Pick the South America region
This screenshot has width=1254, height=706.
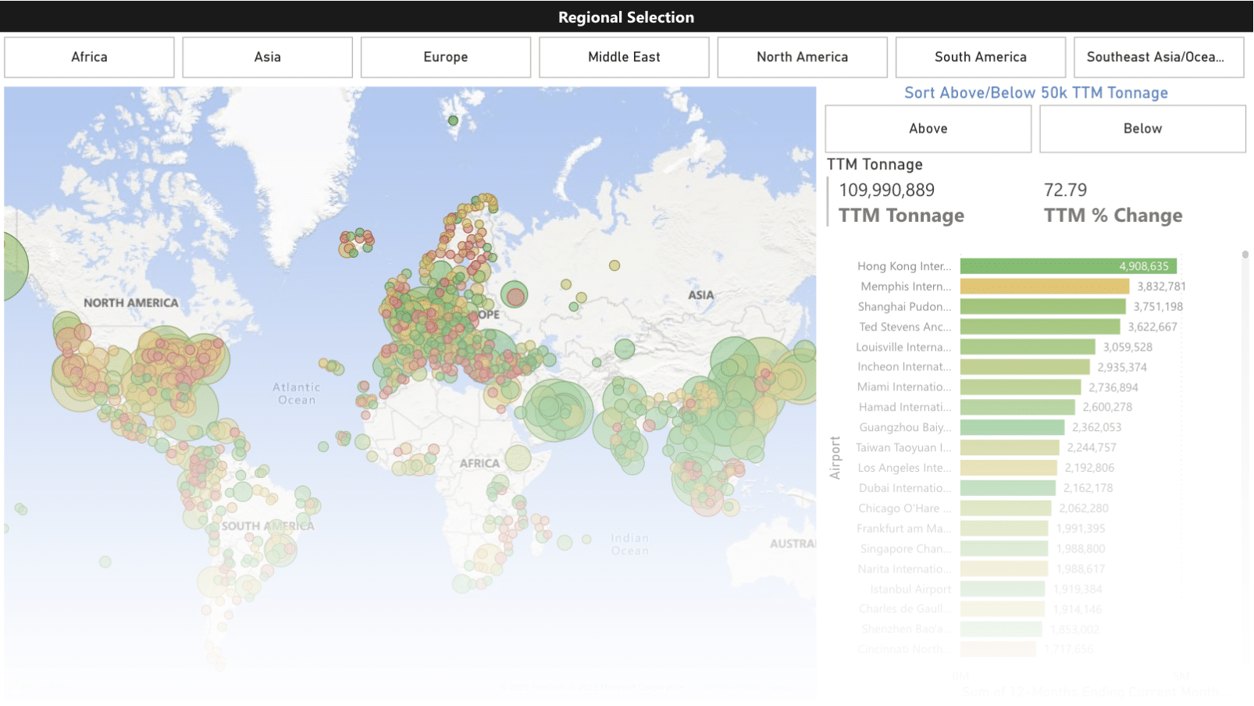[980, 57]
